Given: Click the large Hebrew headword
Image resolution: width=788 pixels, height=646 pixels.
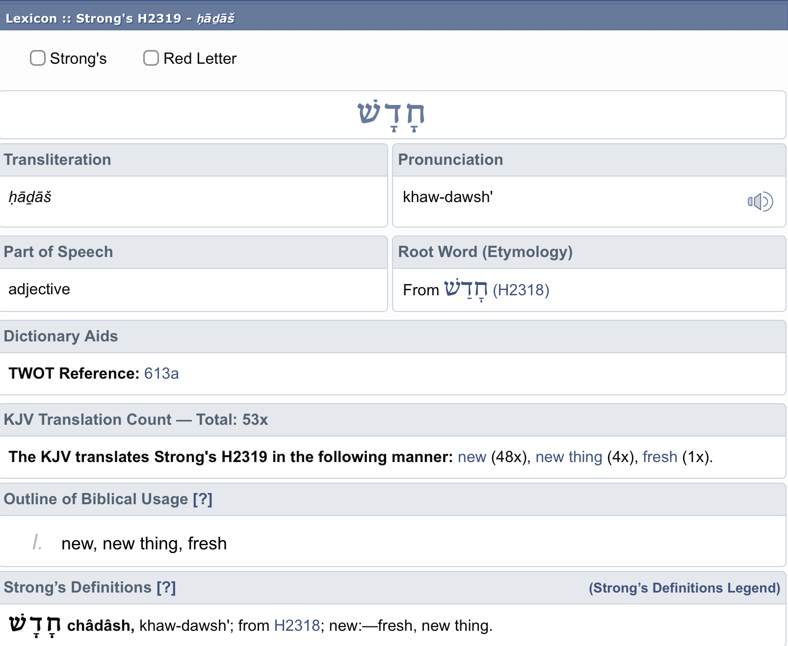Looking at the screenshot, I should point(391,116).
